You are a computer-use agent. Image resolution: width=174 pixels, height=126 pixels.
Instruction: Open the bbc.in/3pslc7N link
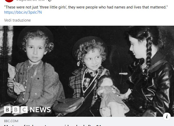click(23, 12)
